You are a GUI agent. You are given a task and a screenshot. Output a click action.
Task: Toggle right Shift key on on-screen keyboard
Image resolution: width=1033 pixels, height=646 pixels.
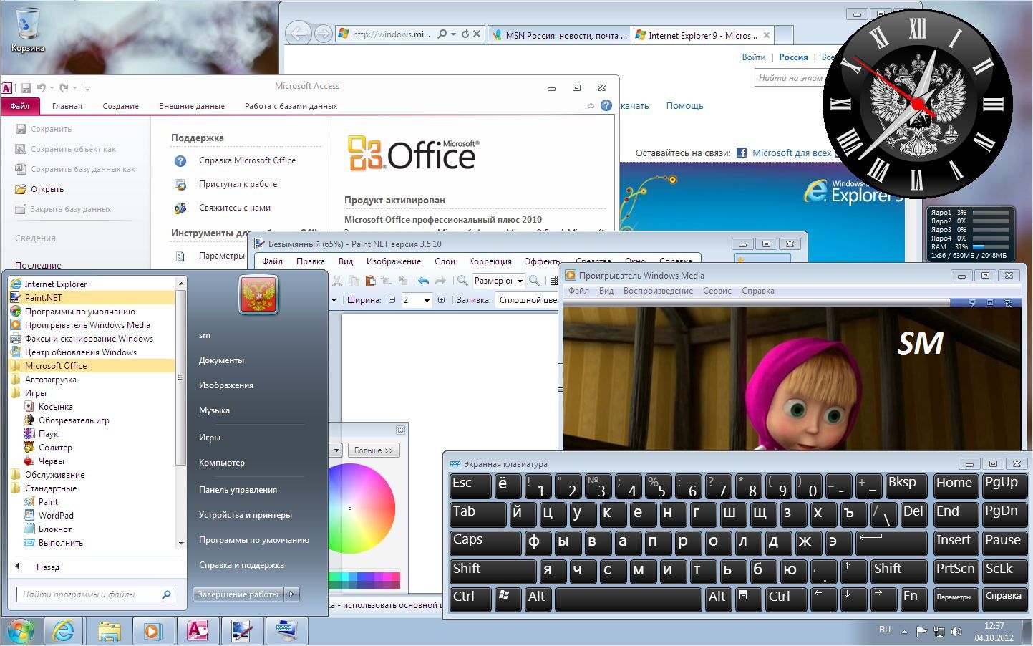click(898, 571)
